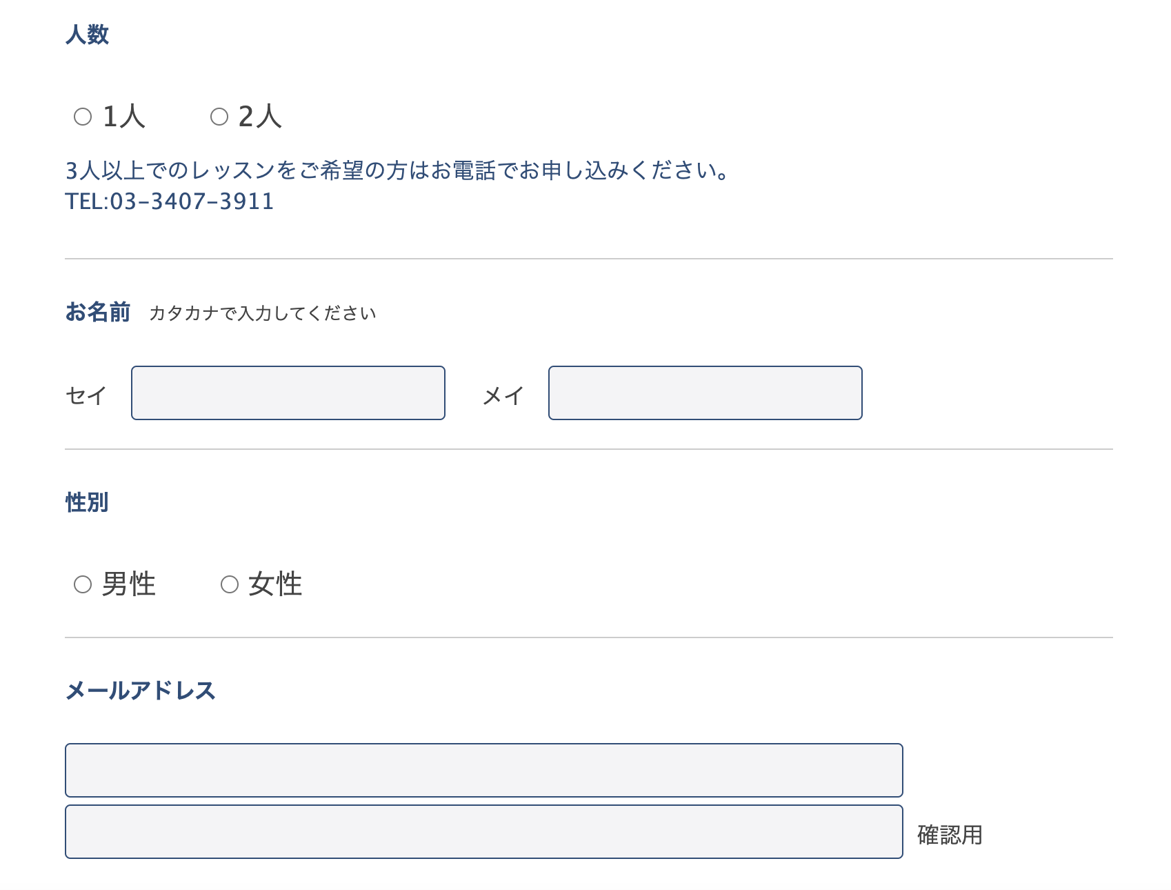This screenshot has width=1171, height=890.
Task: Click the カタカナで入力してください hint text
Action: [x=263, y=313]
